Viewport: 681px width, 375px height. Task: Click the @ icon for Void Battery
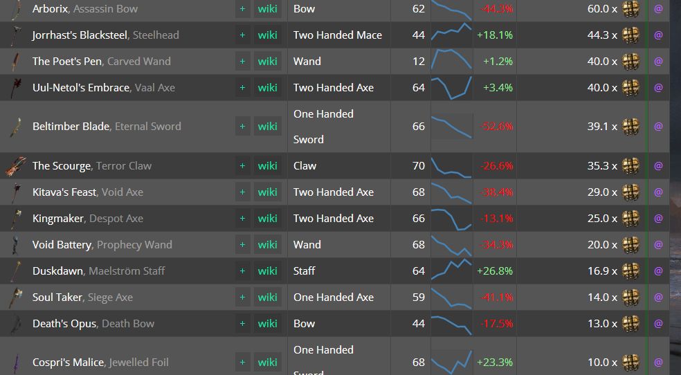click(x=658, y=245)
